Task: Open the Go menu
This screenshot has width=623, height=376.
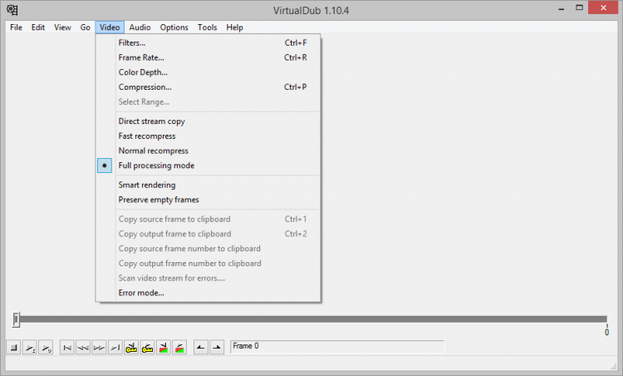Action: [x=85, y=27]
